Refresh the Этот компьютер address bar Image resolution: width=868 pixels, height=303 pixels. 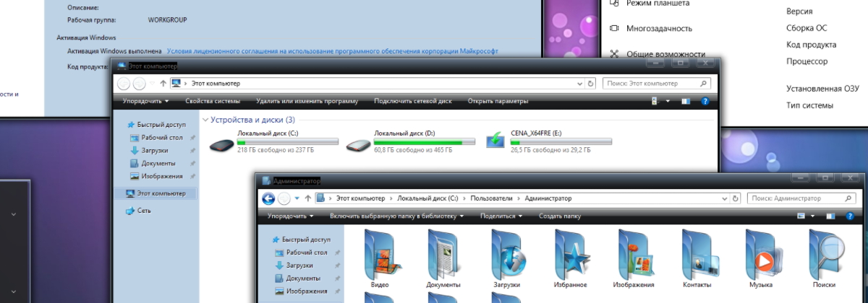click(591, 84)
